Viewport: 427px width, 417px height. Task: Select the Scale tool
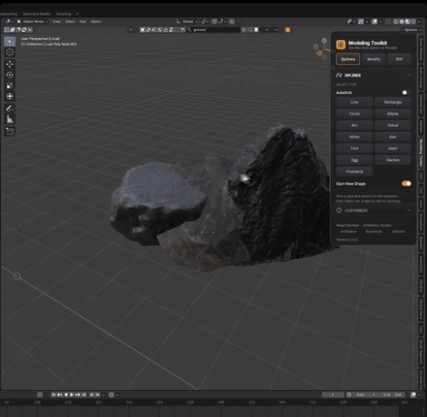pos(10,85)
